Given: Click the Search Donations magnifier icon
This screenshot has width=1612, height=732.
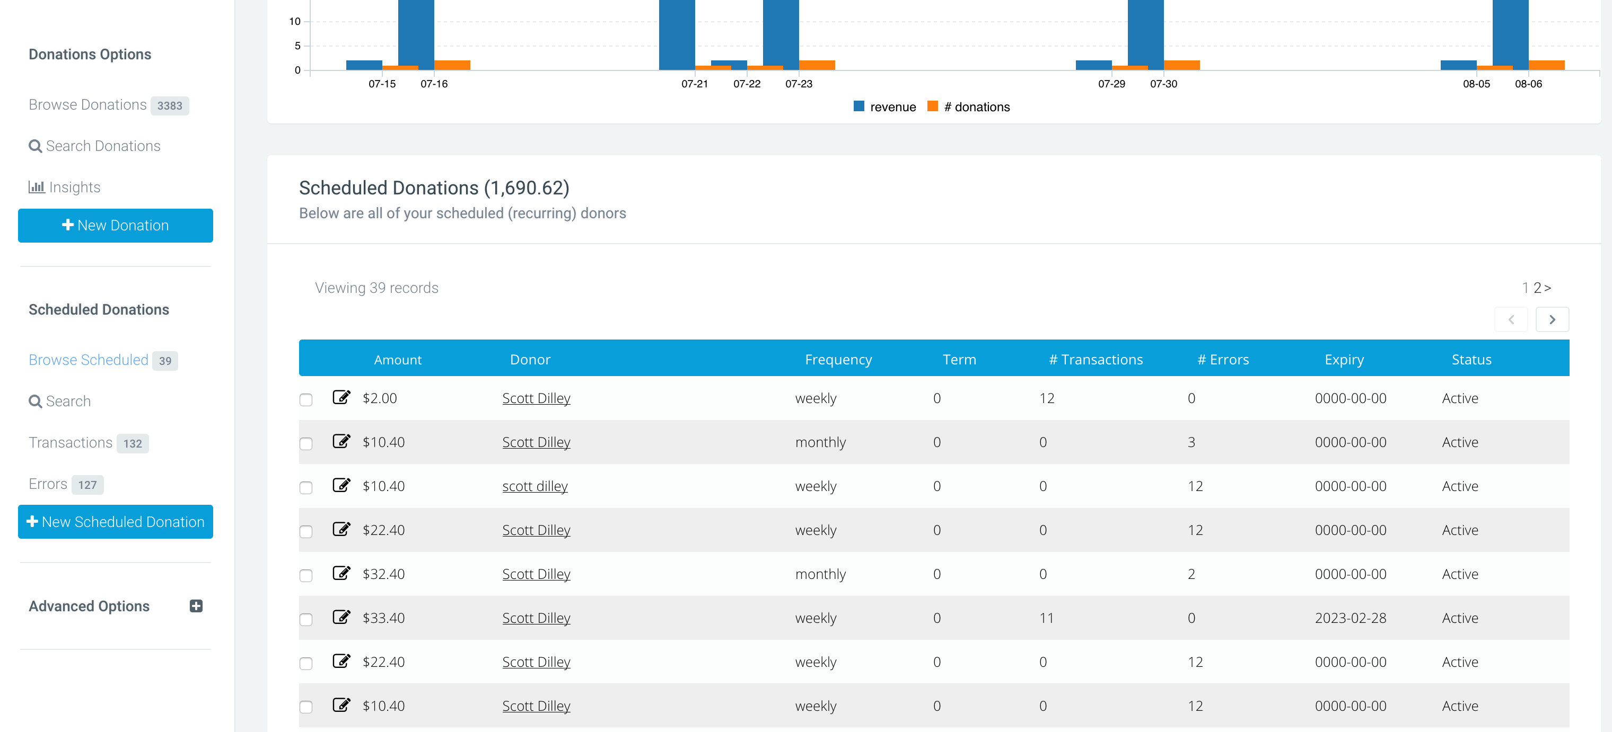Looking at the screenshot, I should 36,146.
